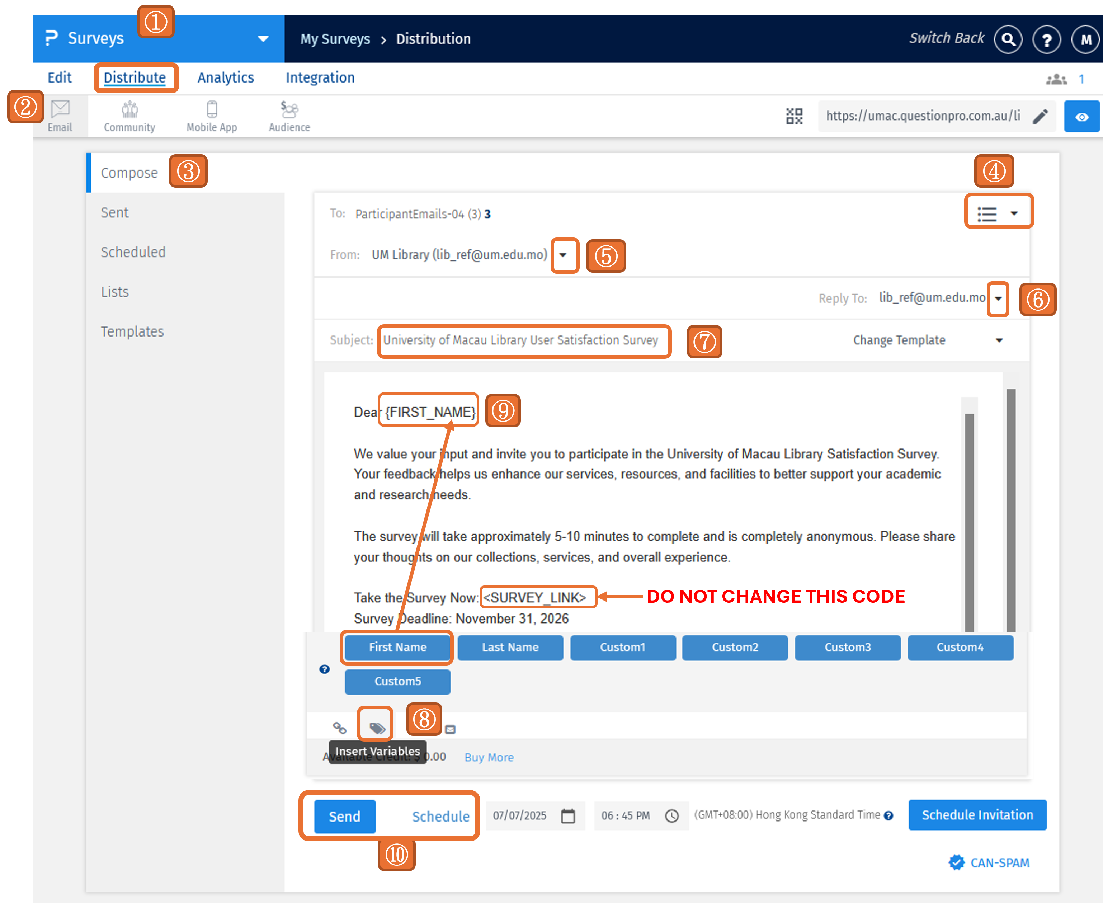
Task: Open the calendar date picker icon
Action: click(568, 815)
